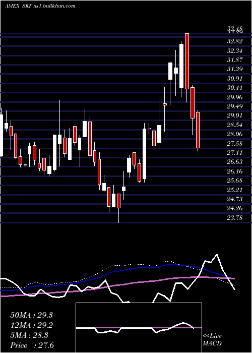The width and height of the screenshot is (252, 353).
Task: Click the last red candlestick on the right
Action: click(198, 130)
